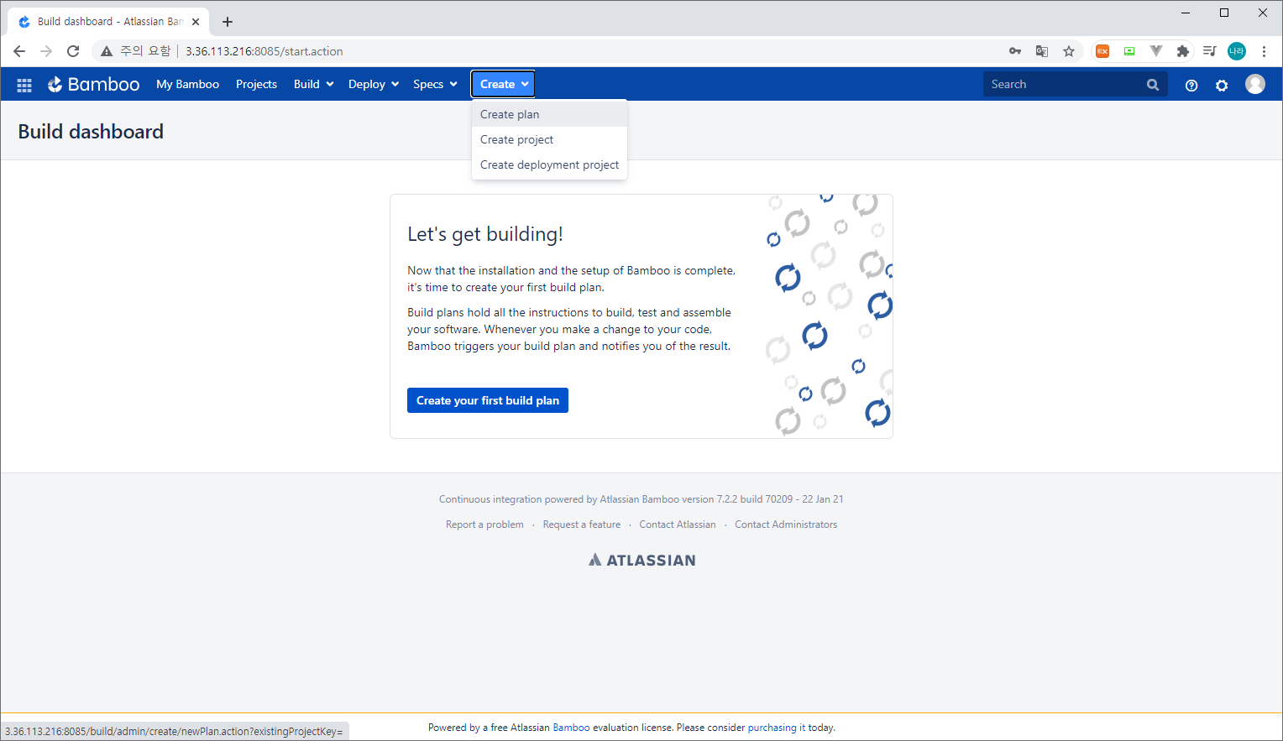The image size is (1283, 741).
Task: Go back with browser back arrow
Action: coord(19,51)
